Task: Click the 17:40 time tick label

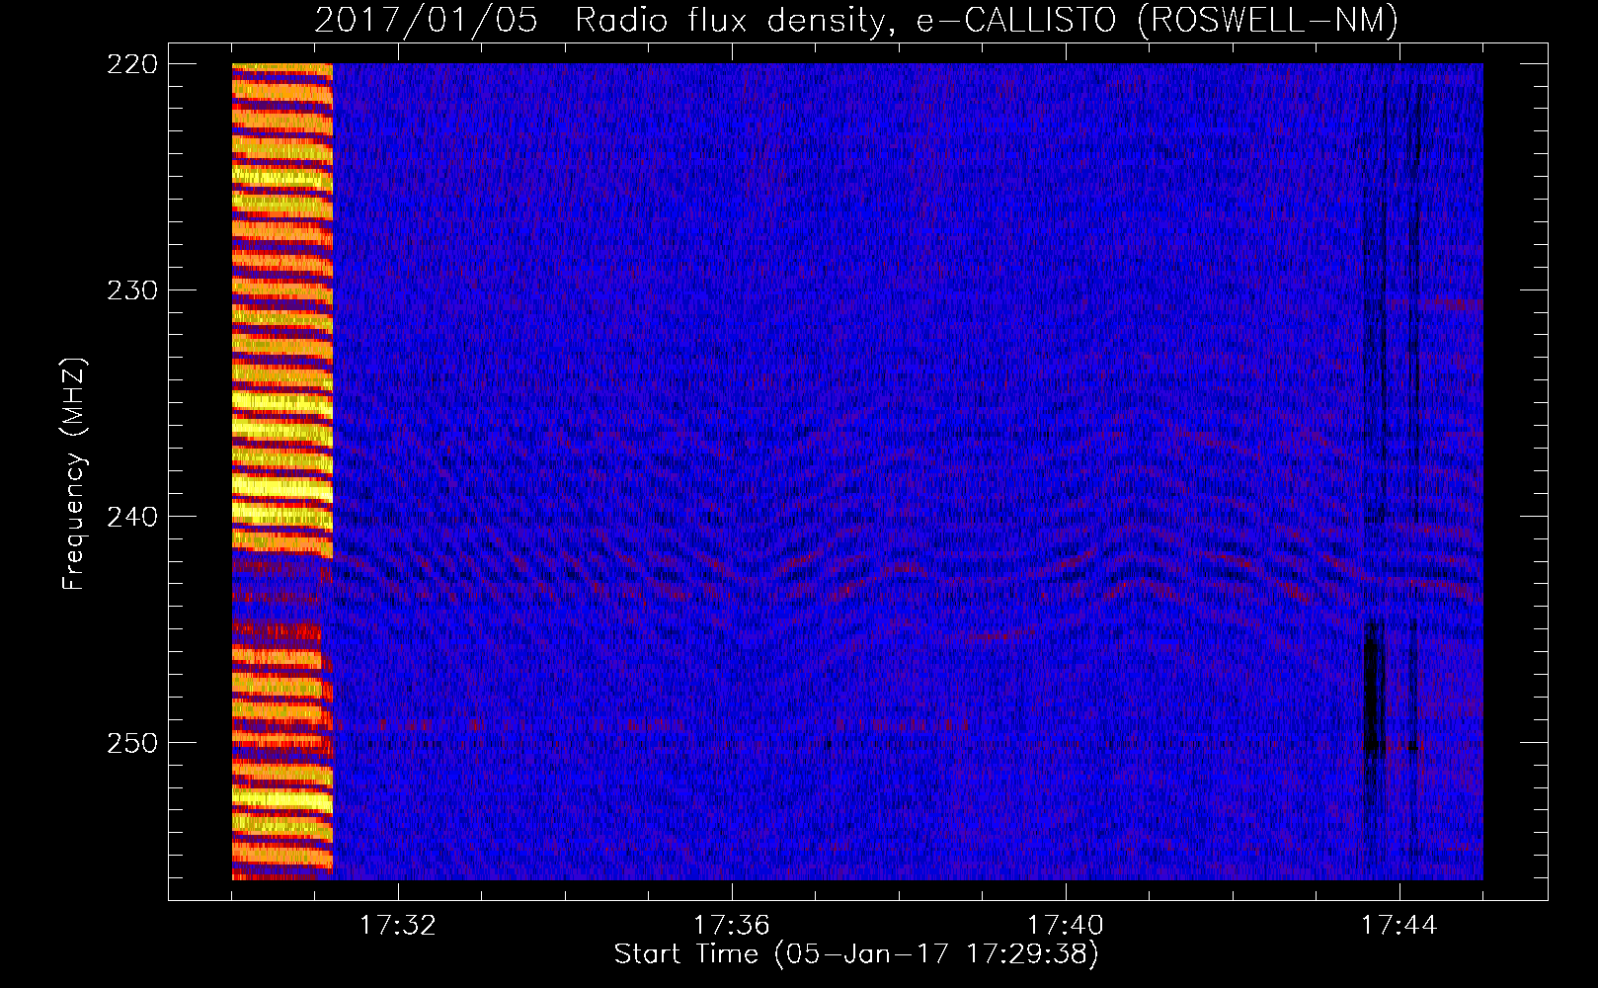Action: [1065, 926]
